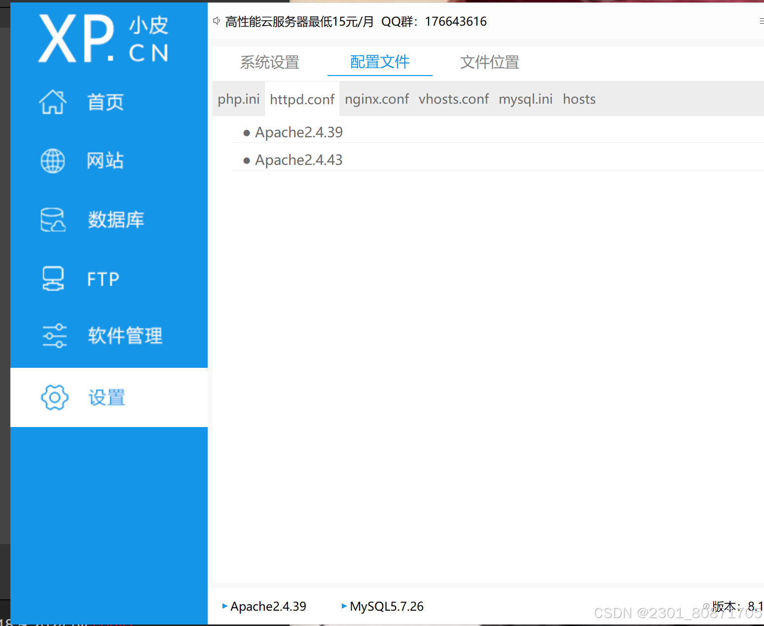Click the database icon in sidebar
The width and height of the screenshot is (764, 626).
point(53,220)
